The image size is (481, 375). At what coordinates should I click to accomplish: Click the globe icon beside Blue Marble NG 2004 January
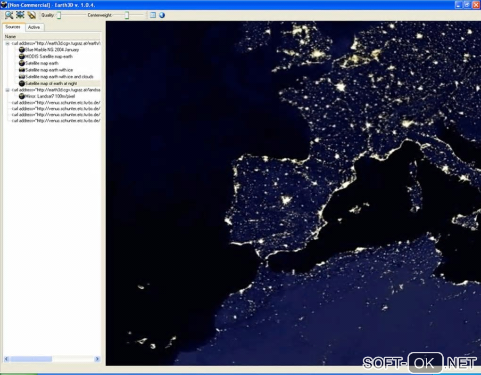click(x=22, y=49)
